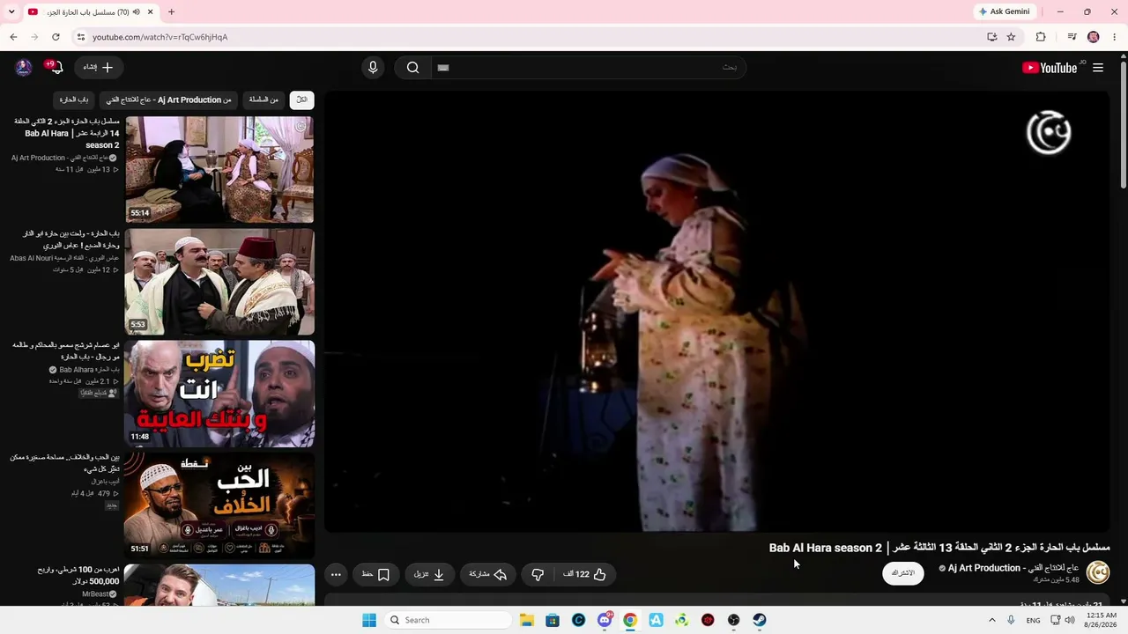Click the address bar URL
The width and height of the screenshot is (1128, 634).
(x=160, y=37)
